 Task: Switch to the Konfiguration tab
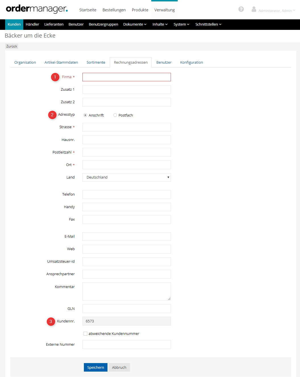pos(191,63)
